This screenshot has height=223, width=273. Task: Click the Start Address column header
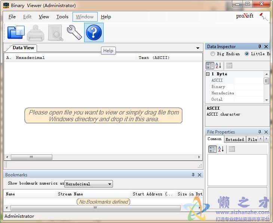pos(153,194)
